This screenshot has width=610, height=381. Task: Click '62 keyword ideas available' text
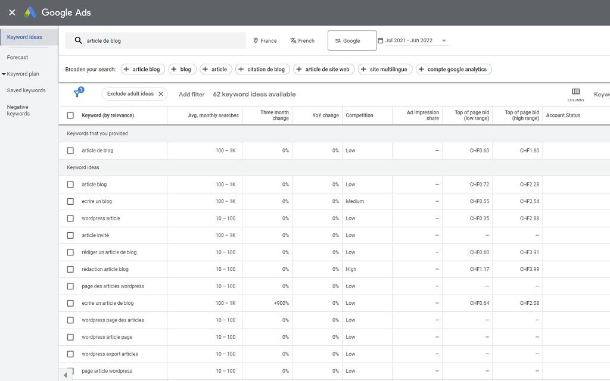254,94
